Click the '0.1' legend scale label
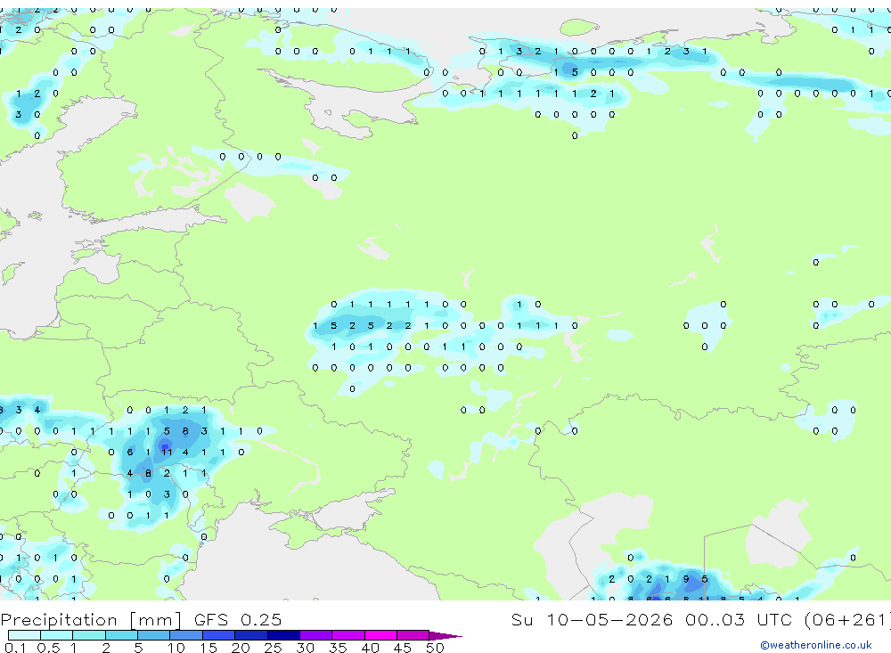 pyautogui.click(x=15, y=648)
